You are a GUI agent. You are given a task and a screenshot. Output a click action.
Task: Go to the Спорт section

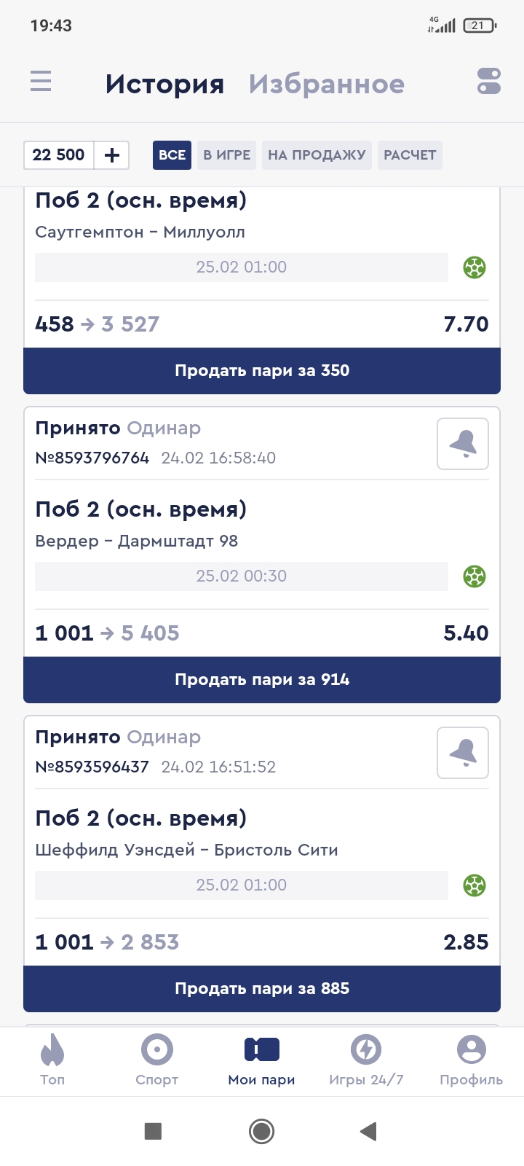pyautogui.click(x=157, y=1060)
